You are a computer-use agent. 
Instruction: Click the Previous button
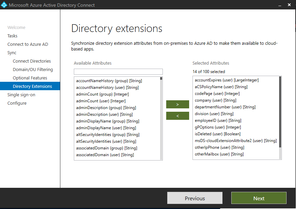pos(195,198)
